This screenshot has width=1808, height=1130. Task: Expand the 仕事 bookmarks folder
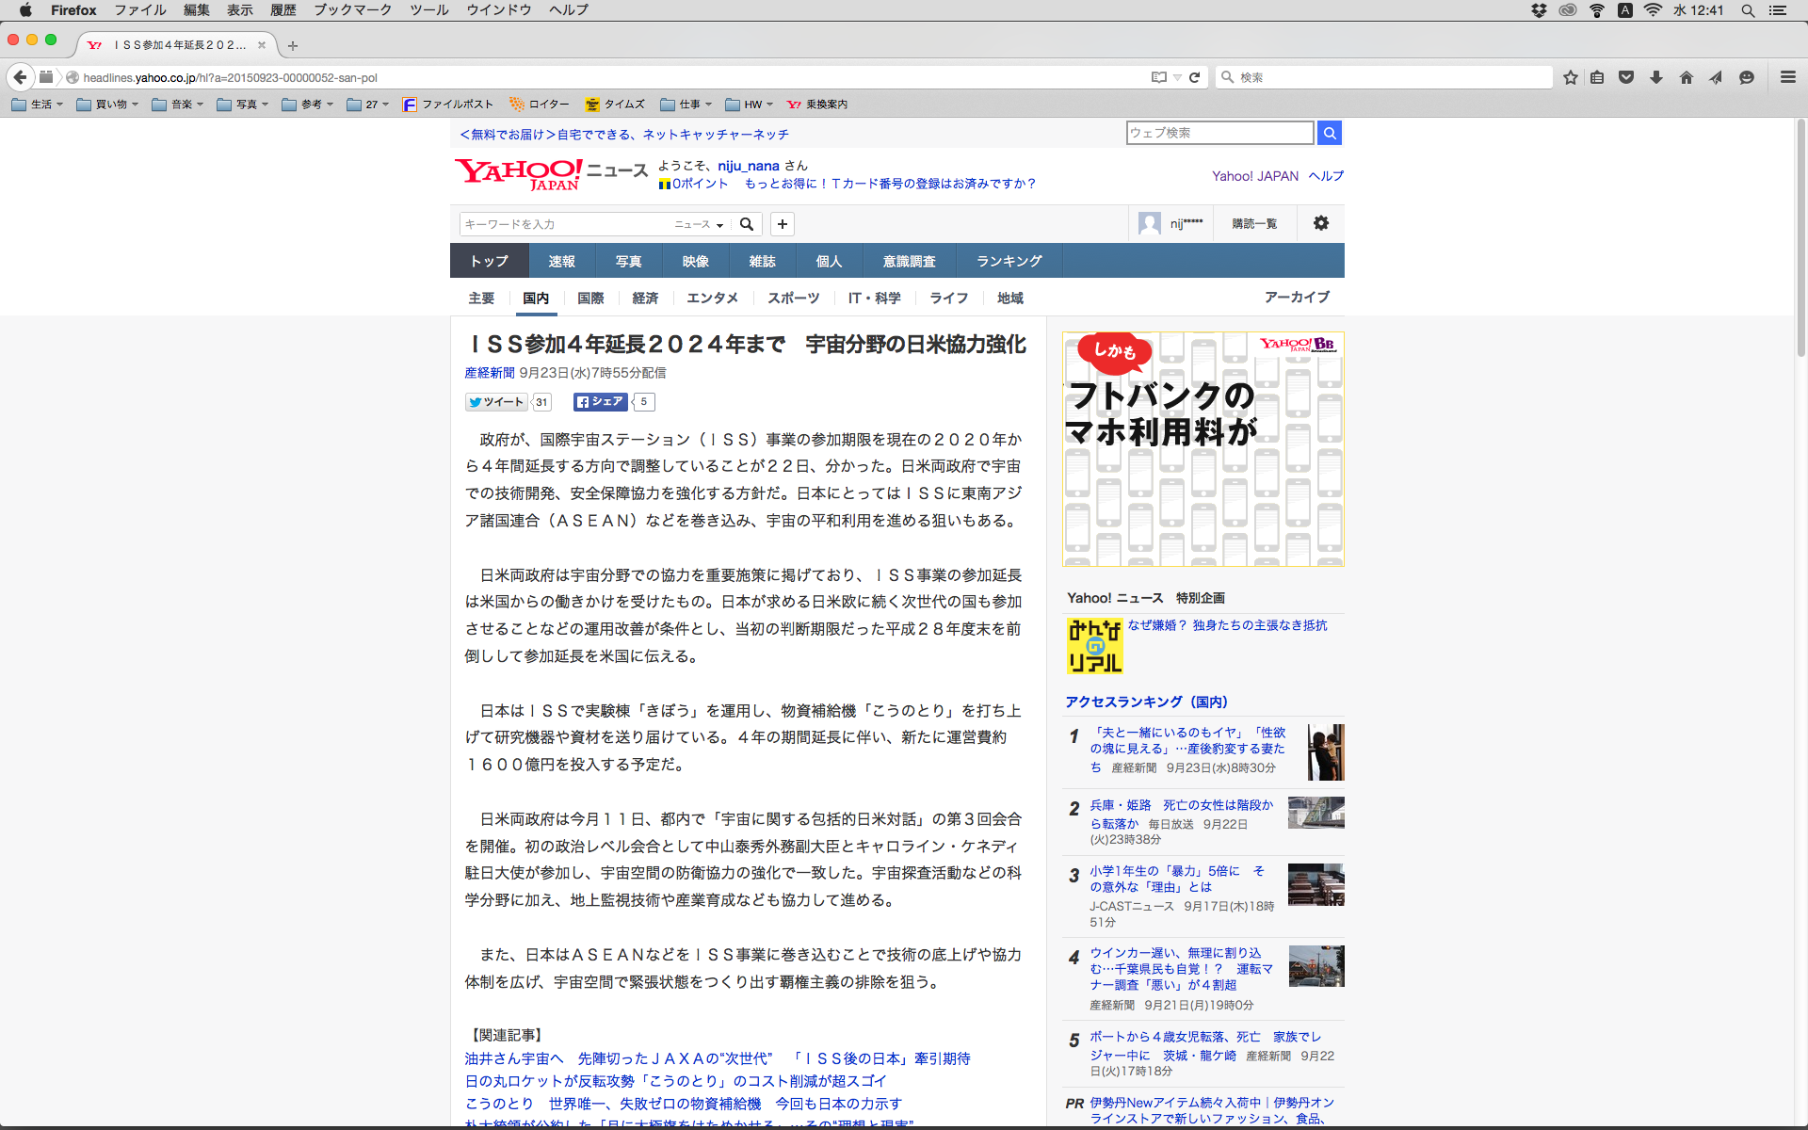pos(686,105)
